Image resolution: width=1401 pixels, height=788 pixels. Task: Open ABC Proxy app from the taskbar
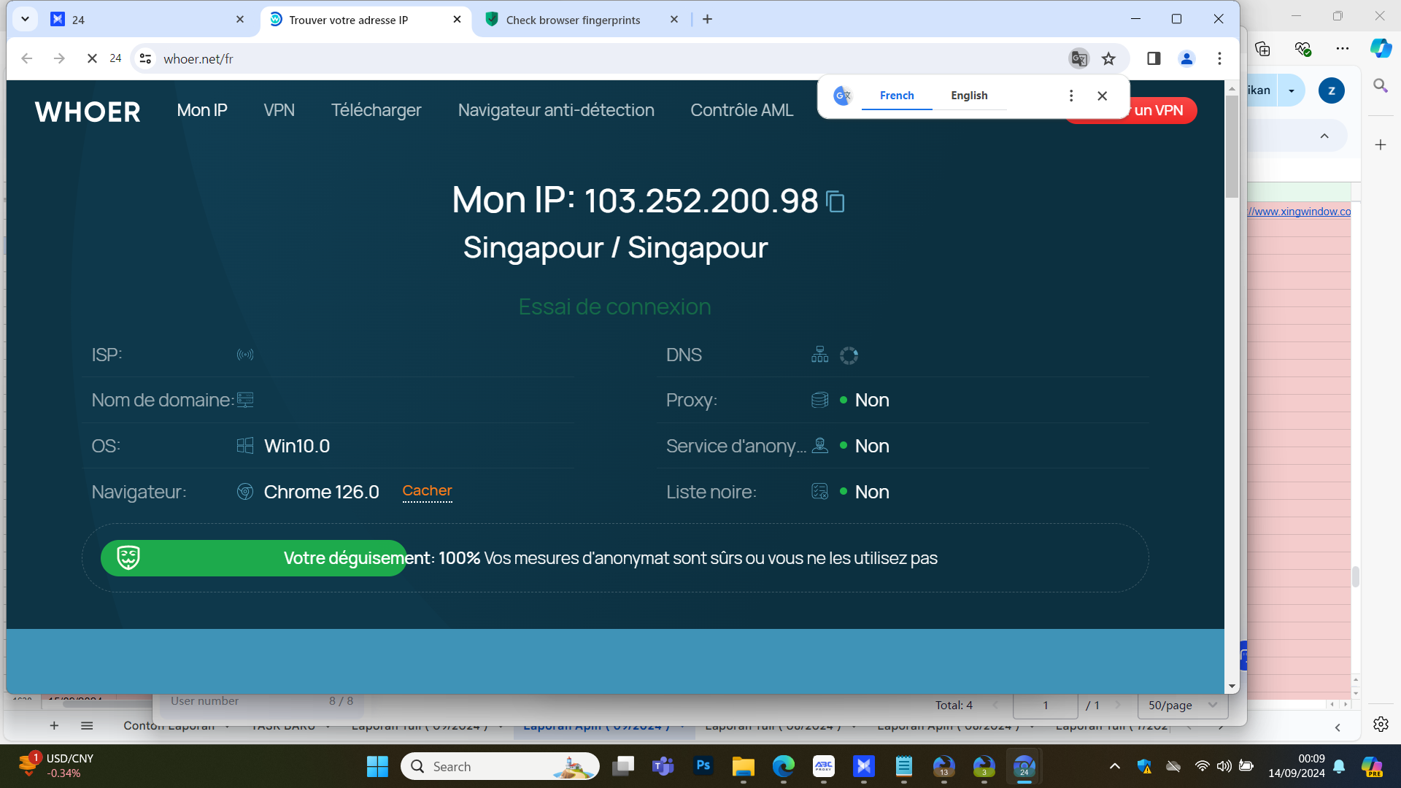824,766
